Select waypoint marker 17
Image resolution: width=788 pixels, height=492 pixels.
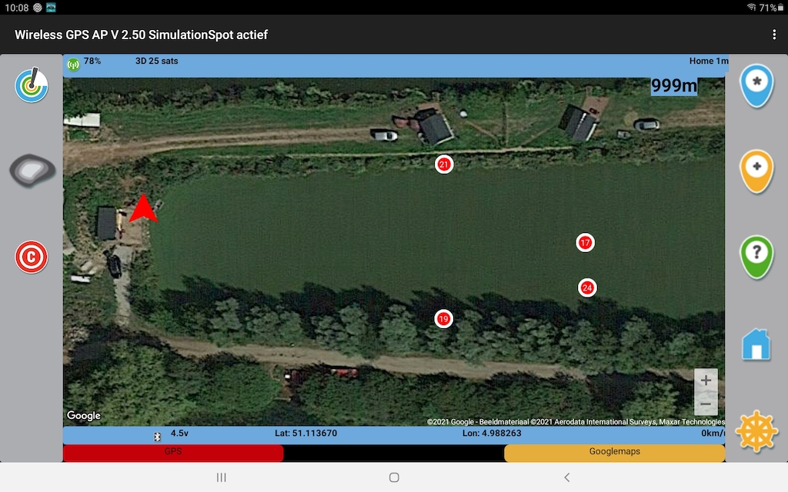pos(585,243)
